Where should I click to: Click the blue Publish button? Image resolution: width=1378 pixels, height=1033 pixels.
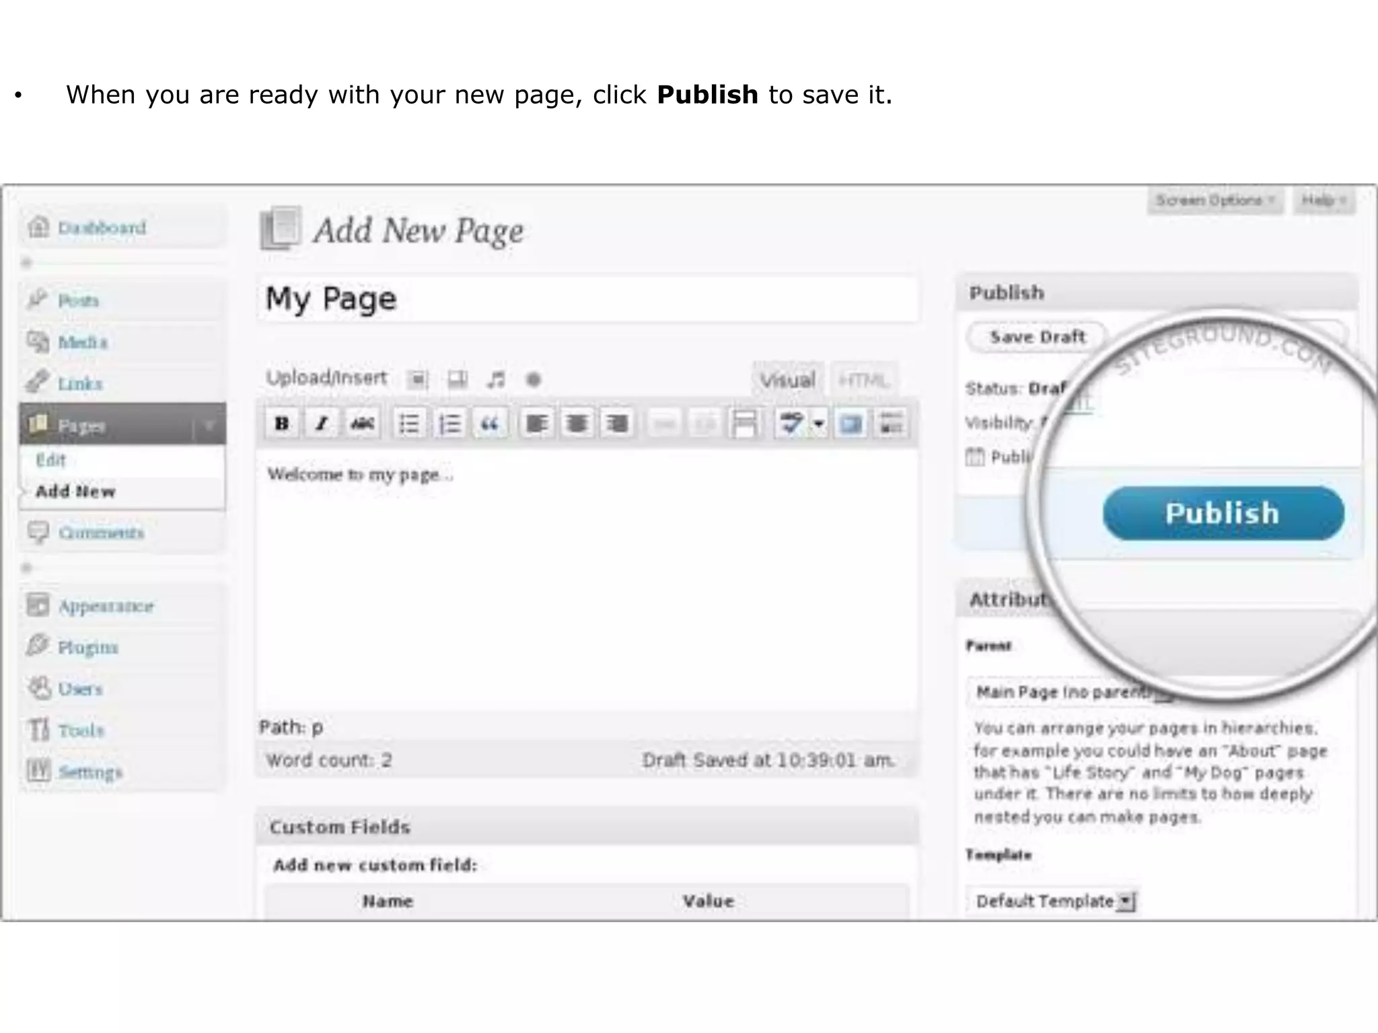click(1223, 513)
